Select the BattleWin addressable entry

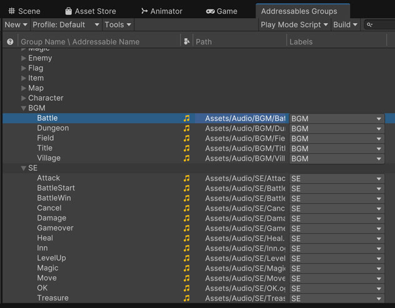[54, 198]
